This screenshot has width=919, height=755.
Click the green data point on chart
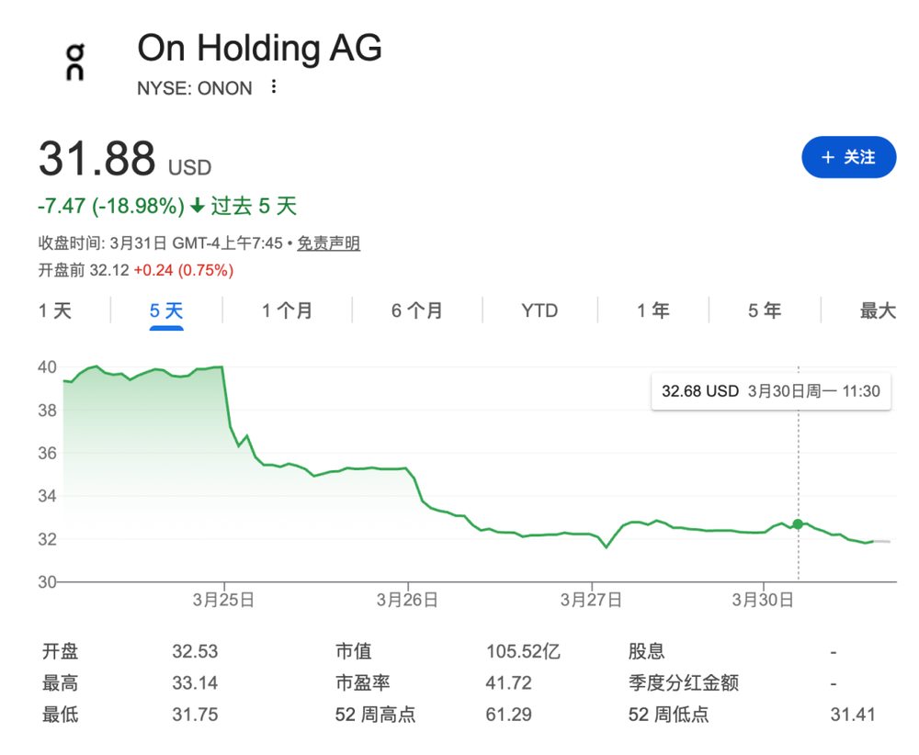point(798,524)
